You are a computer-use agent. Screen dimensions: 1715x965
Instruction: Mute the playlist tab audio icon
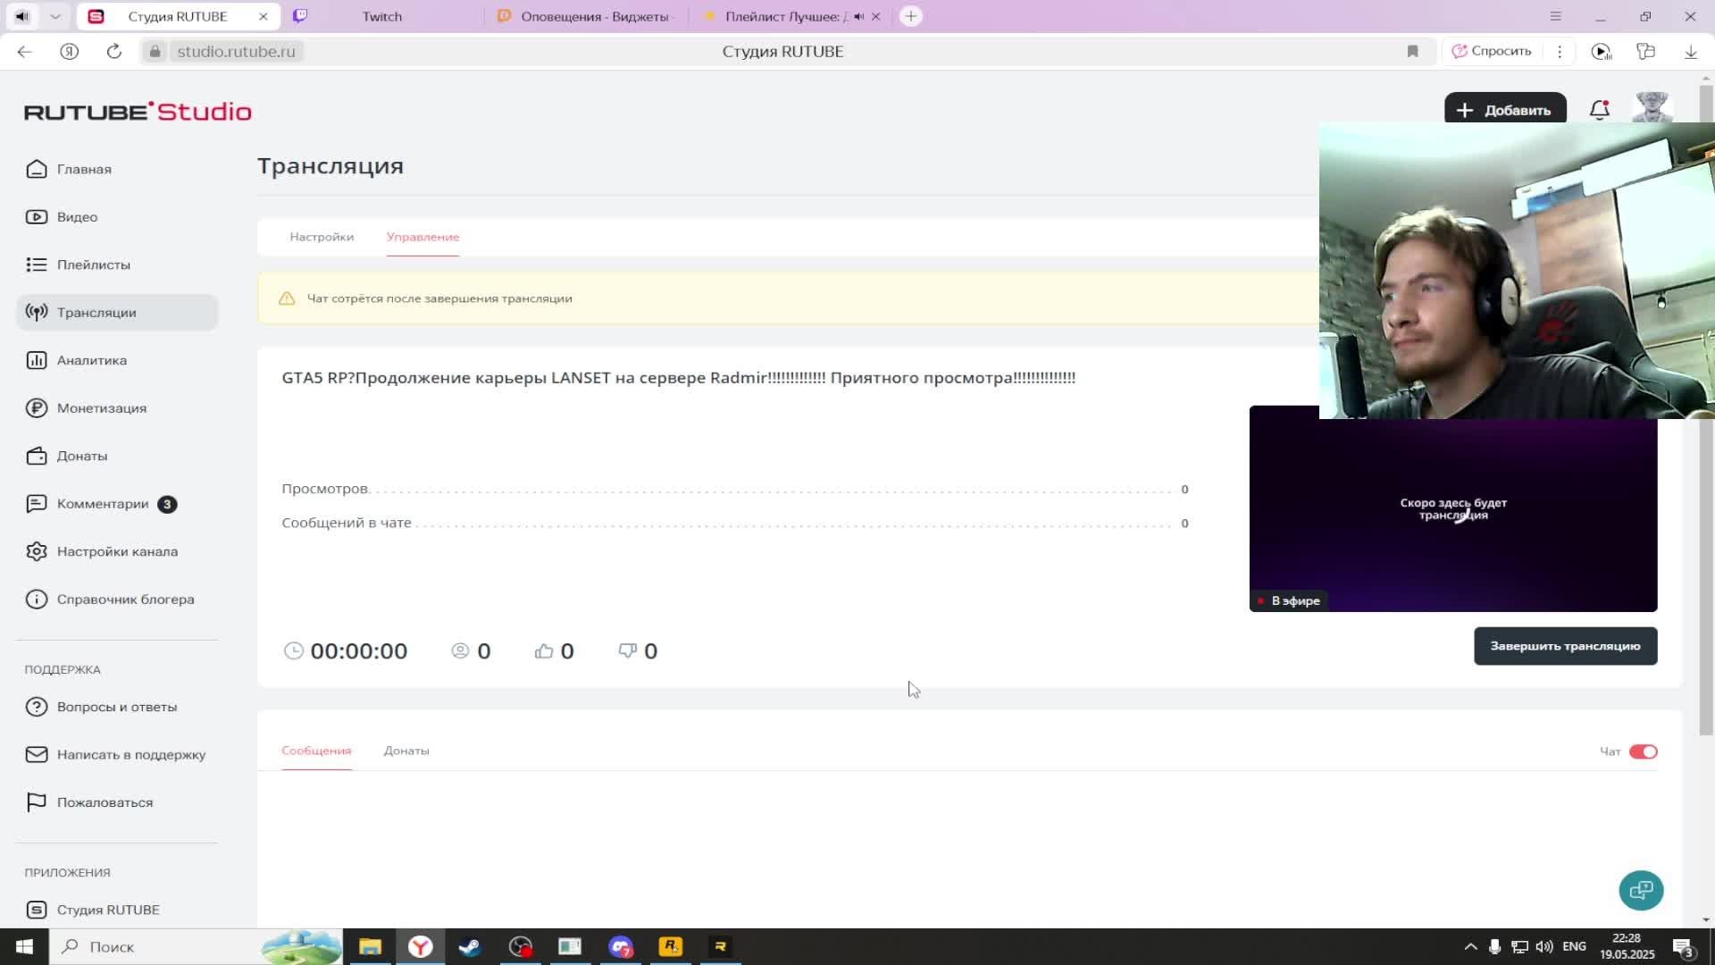coord(858,16)
